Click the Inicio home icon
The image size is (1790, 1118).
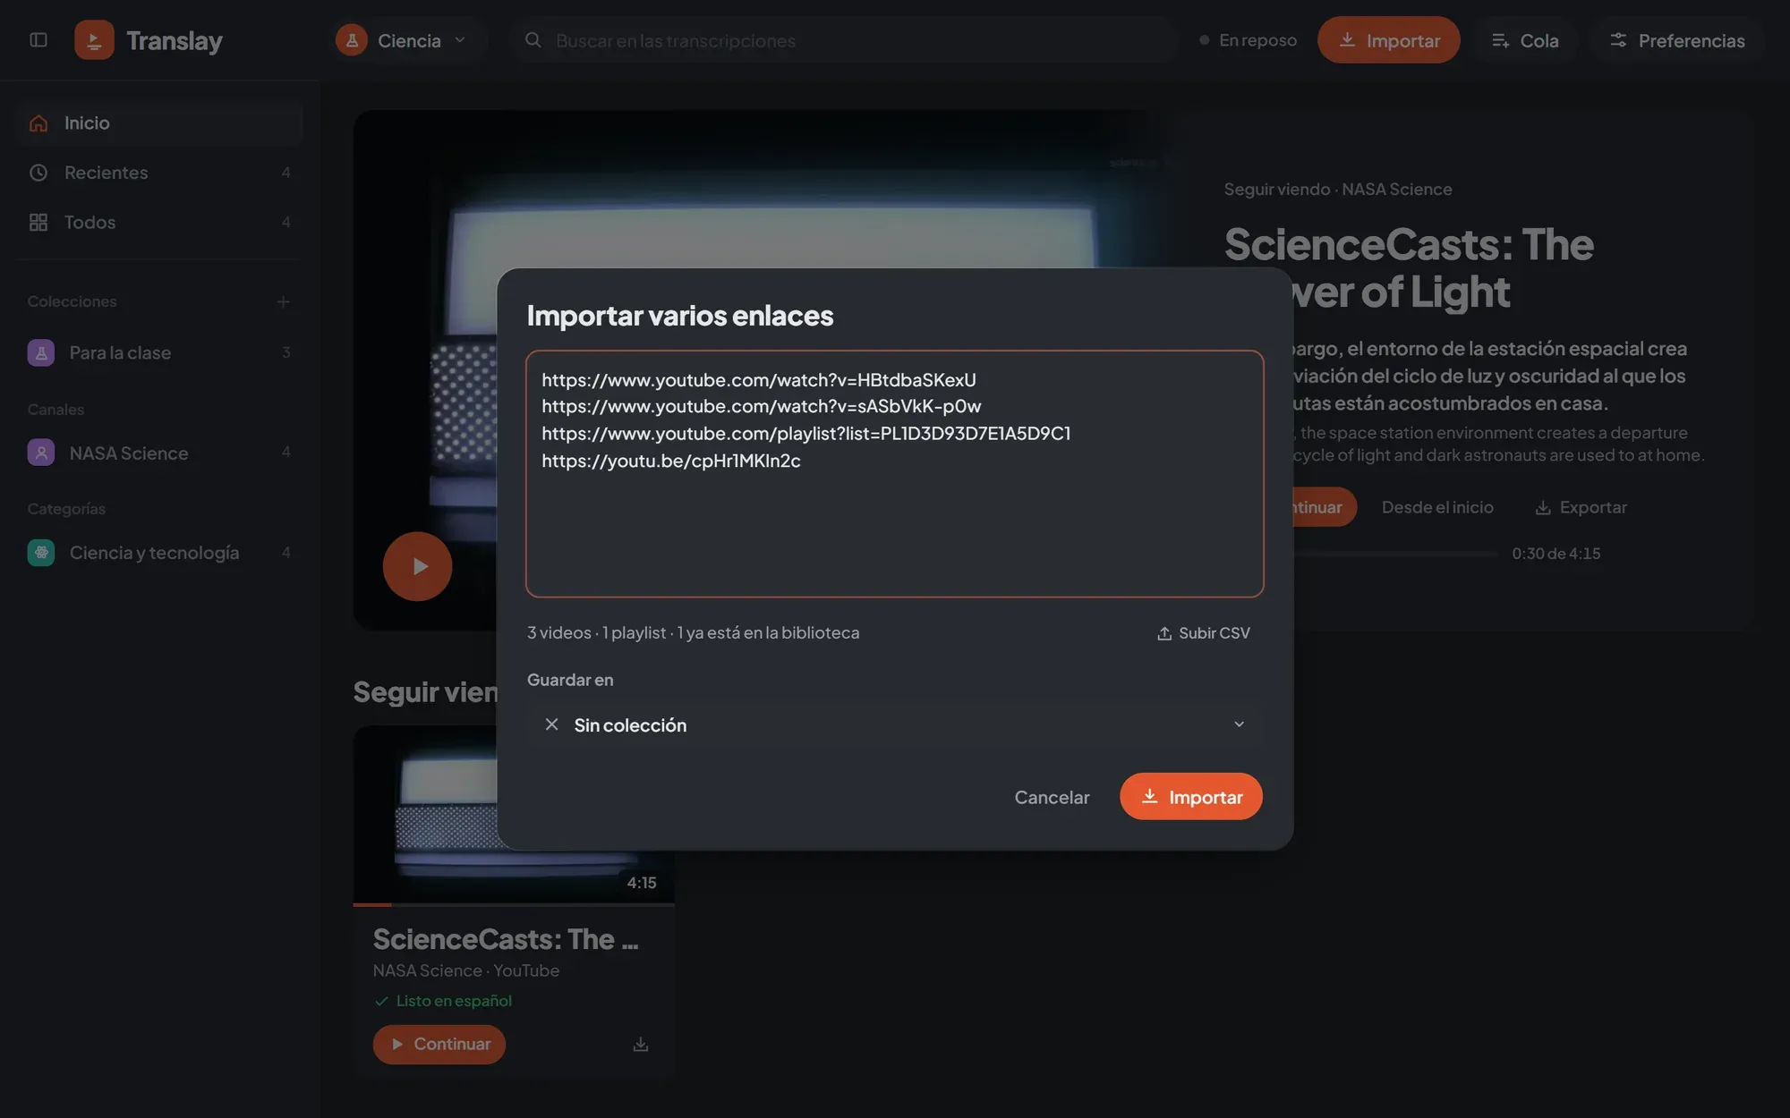pyautogui.click(x=38, y=123)
